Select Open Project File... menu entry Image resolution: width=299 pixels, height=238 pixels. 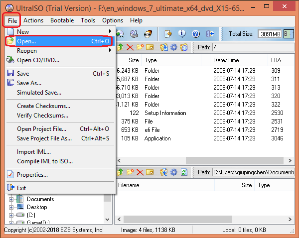coord(60,129)
